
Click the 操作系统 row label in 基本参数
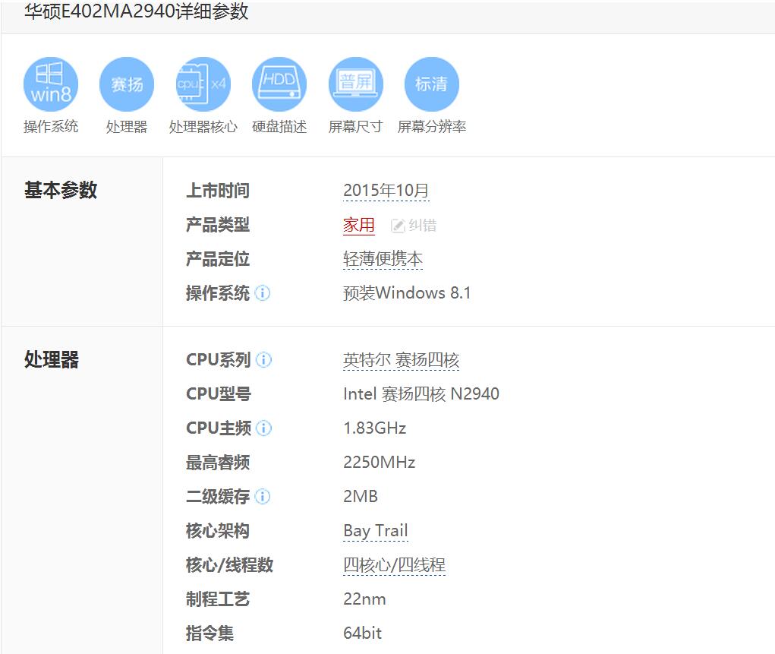click(218, 293)
